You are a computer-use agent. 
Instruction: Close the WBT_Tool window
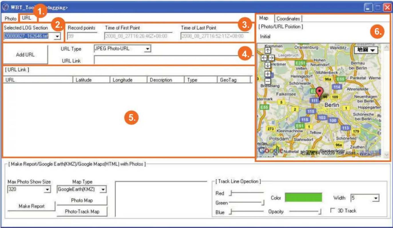(x=387, y=7)
